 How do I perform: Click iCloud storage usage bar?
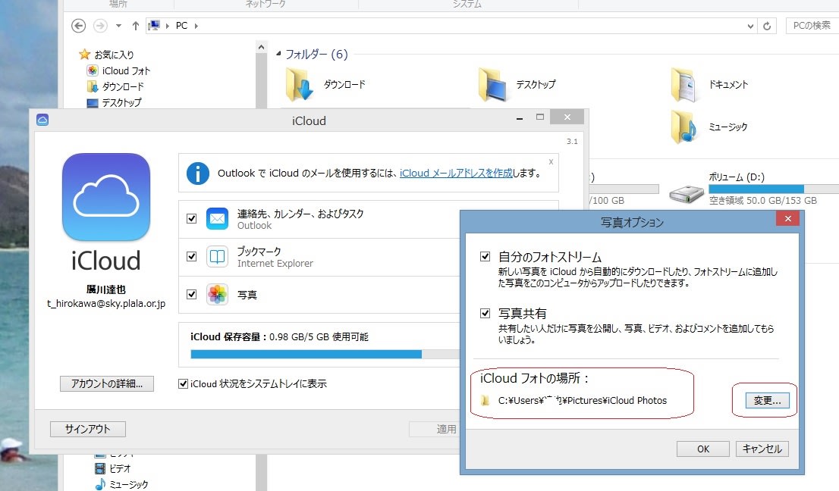pos(325,354)
